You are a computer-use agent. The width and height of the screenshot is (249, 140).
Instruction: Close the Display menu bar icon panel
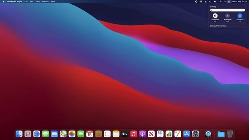(229, 2)
